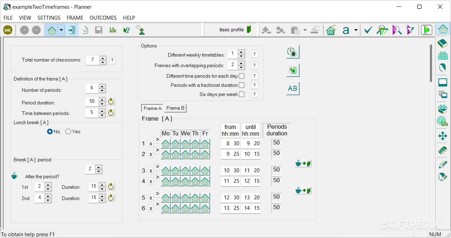Viewport: 451px width, 238px height.
Task: Open the FILE menu
Action: [8, 18]
